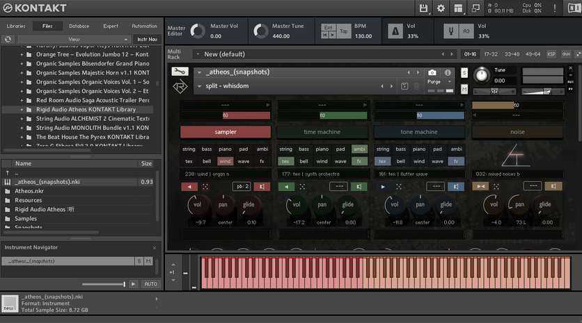Expand Rigid Audio Atheos KONTAKT Library folder
This screenshot has width=582, height=323.
(22, 110)
